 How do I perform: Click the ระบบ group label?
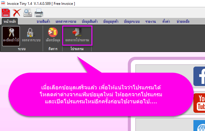coord(22,49)
